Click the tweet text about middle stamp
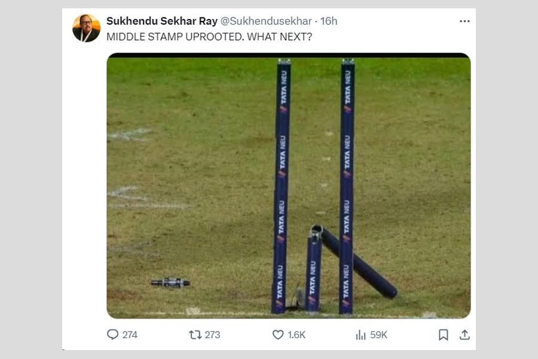 [x=209, y=36]
